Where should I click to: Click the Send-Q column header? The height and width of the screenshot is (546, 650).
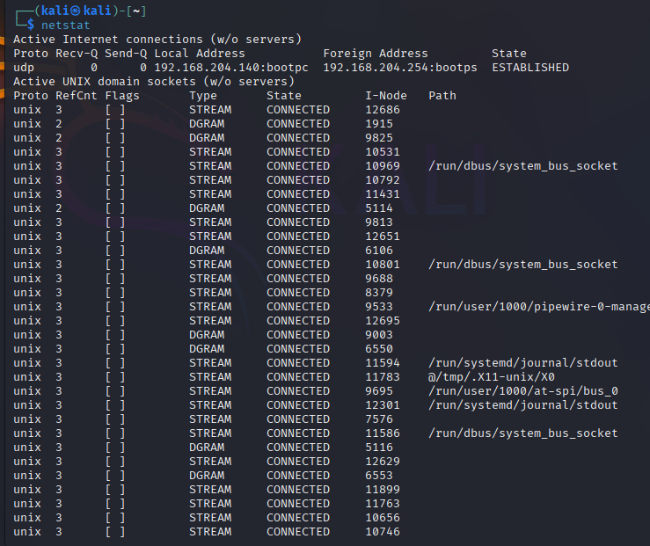pos(126,54)
